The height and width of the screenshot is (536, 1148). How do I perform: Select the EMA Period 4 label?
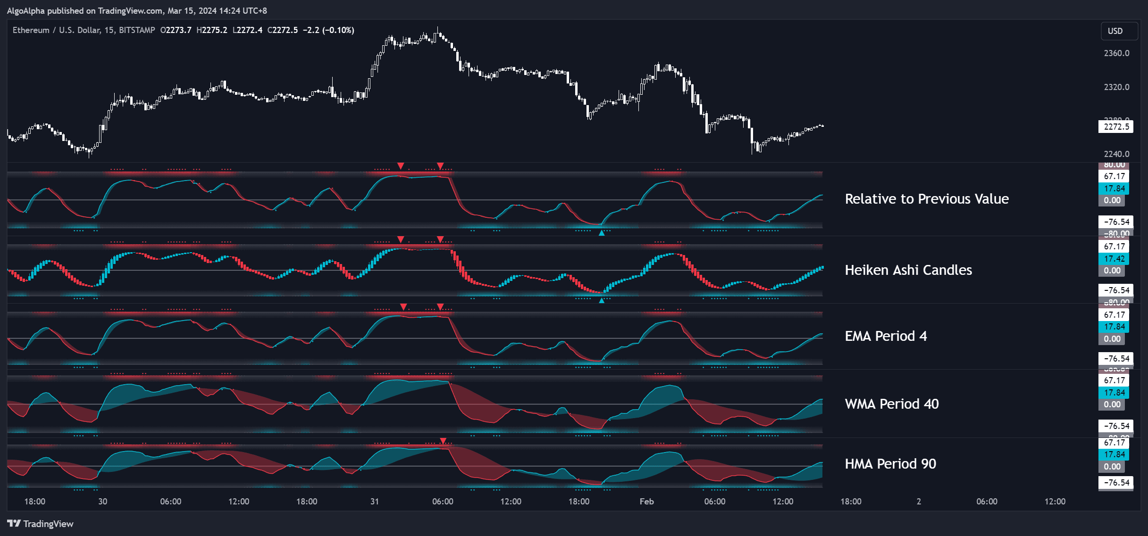click(886, 336)
